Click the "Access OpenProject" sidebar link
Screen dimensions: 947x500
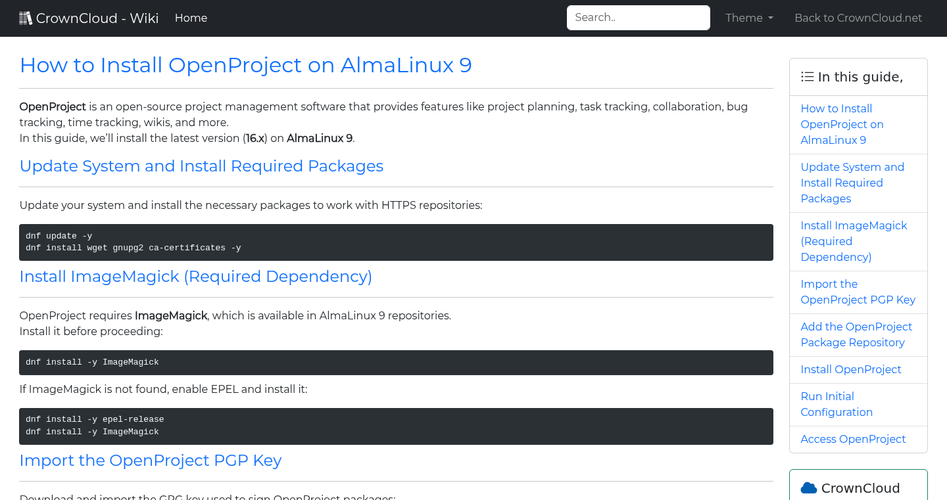coord(853,439)
